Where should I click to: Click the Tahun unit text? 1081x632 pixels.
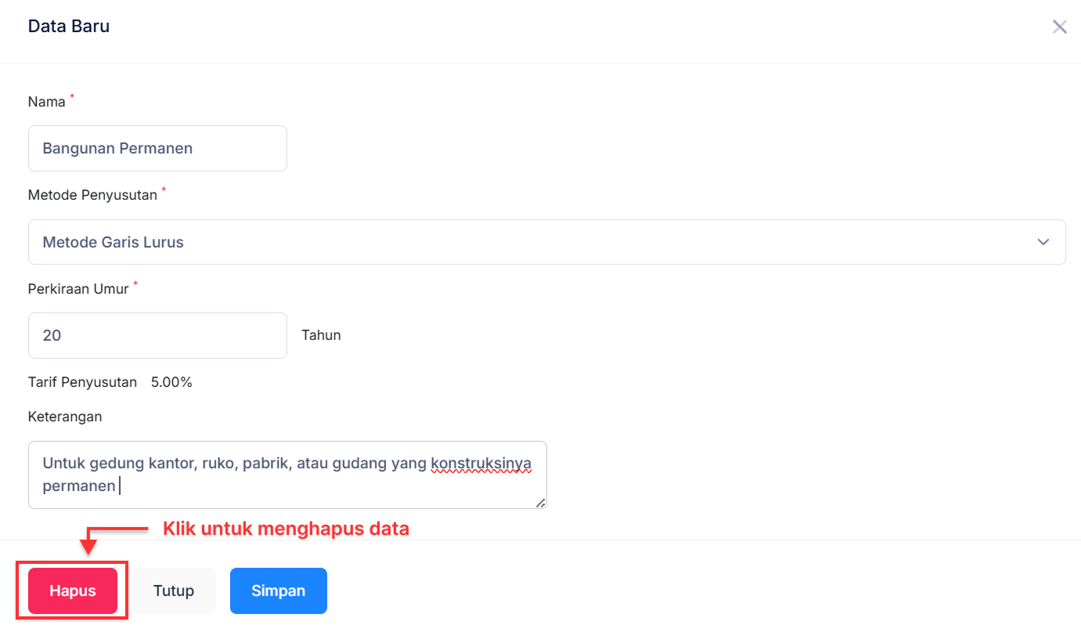[x=321, y=336]
